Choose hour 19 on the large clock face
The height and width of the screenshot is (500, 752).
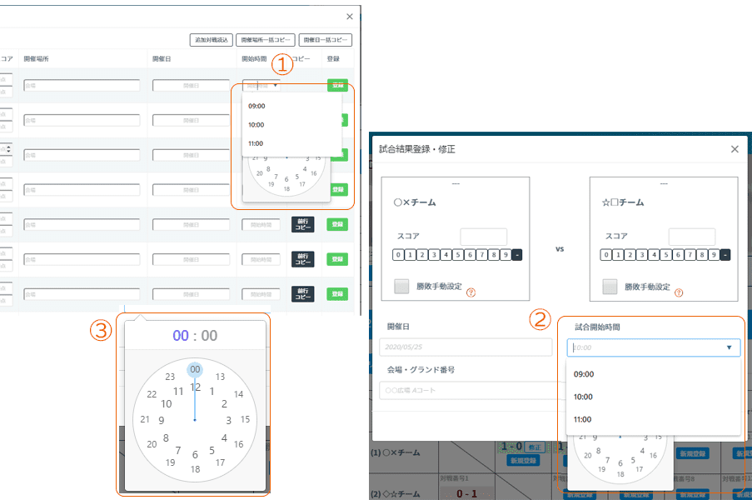coord(170,462)
